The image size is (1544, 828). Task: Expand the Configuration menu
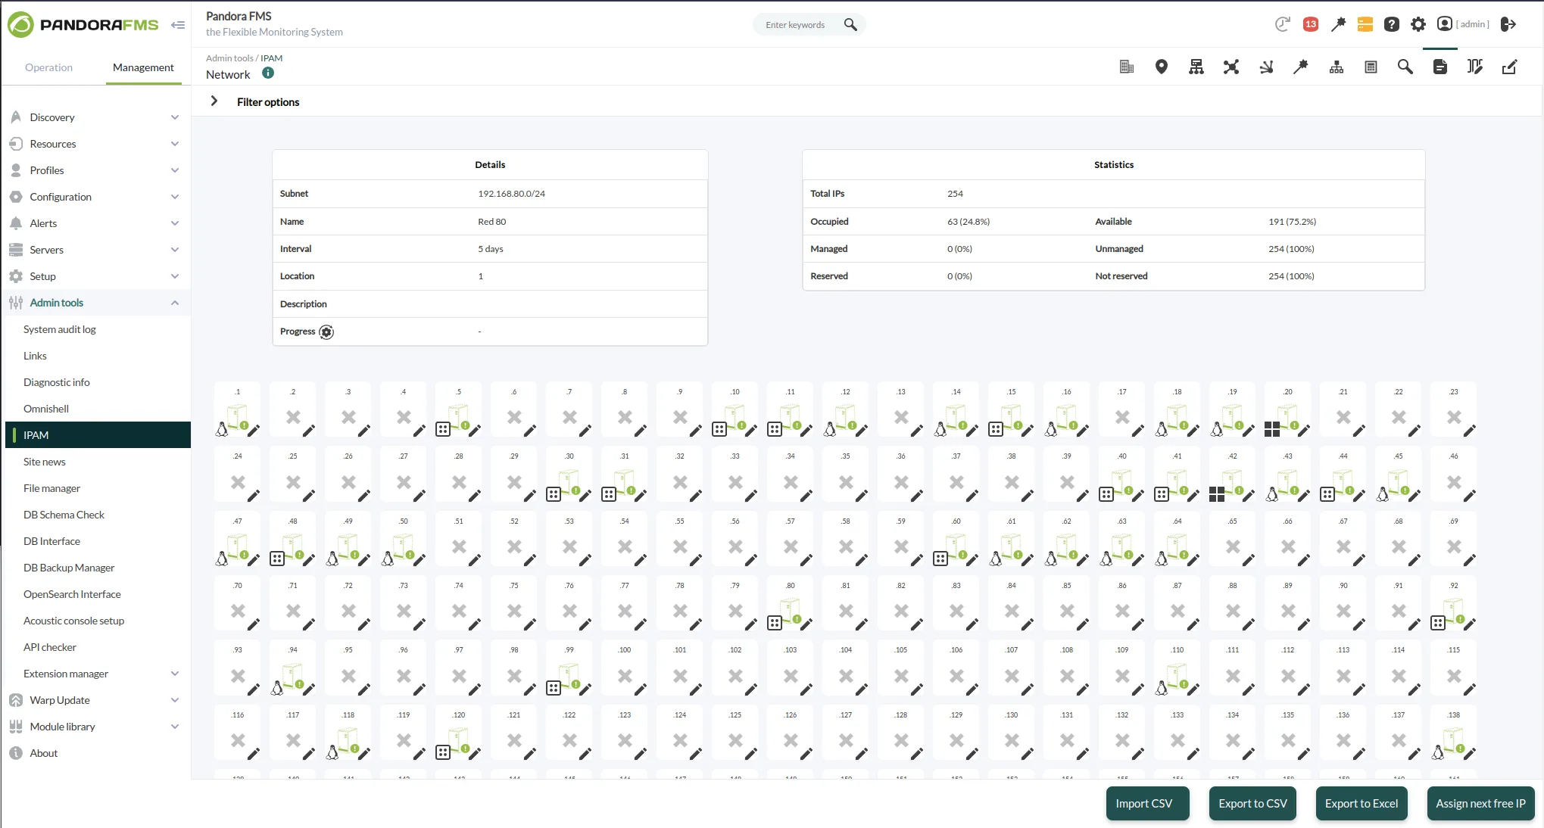click(x=95, y=197)
